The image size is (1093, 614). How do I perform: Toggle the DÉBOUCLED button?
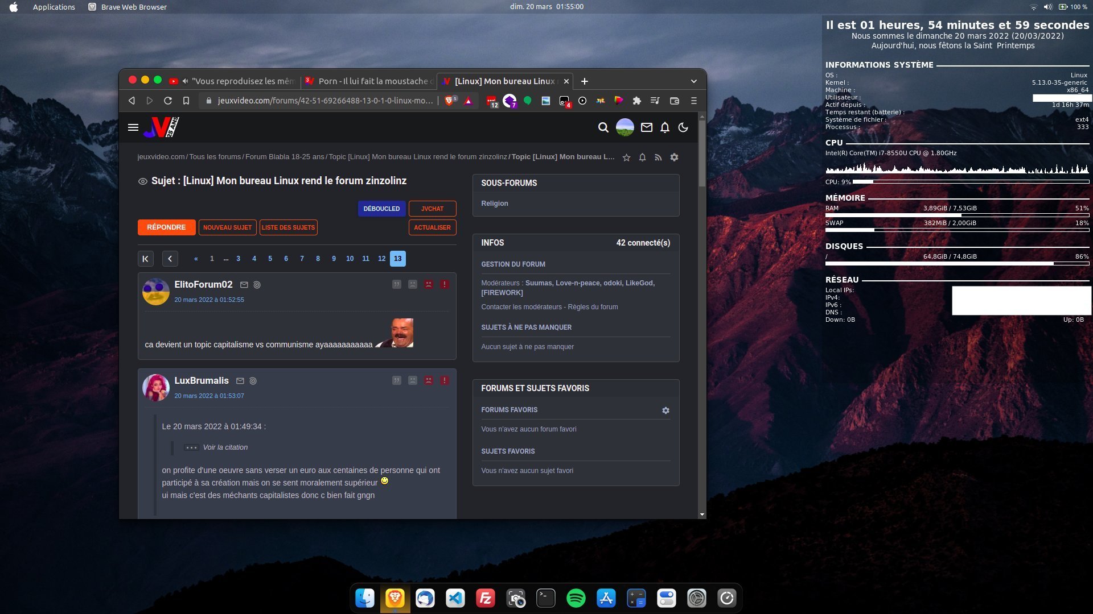[381, 209]
